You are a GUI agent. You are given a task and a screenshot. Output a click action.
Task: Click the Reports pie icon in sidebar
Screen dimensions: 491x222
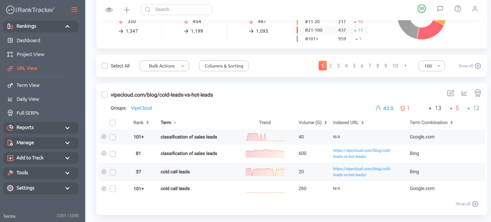(x=10, y=127)
